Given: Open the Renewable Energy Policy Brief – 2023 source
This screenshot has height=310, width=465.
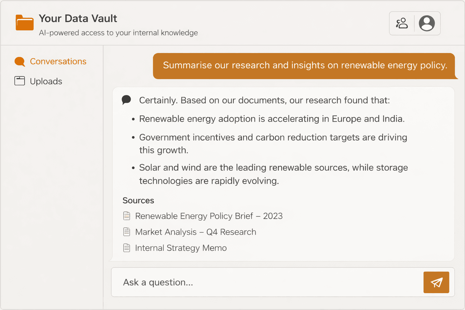Looking at the screenshot, I should [x=209, y=216].
